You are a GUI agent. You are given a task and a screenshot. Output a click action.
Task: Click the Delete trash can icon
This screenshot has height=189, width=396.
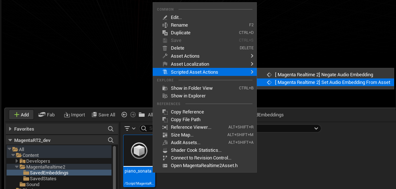165,48
